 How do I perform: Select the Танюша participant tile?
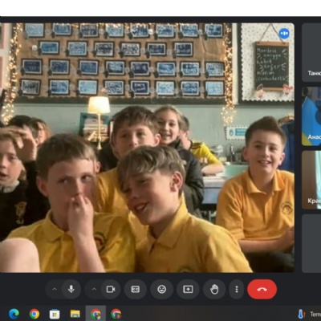(x=311, y=52)
